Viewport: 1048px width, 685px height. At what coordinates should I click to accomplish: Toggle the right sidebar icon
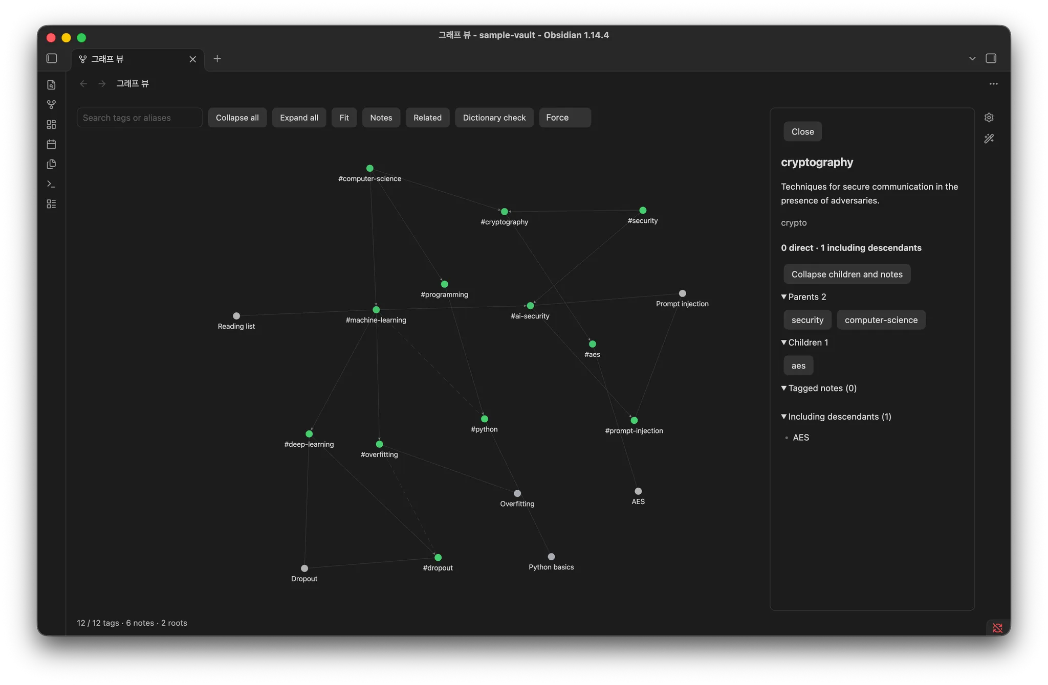click(991, 58)
